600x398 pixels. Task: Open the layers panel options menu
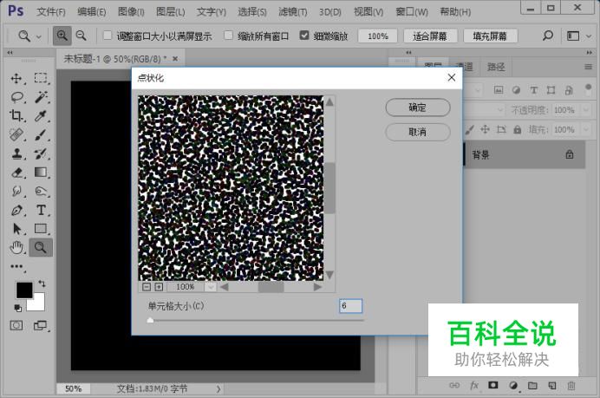pos(588,67)
